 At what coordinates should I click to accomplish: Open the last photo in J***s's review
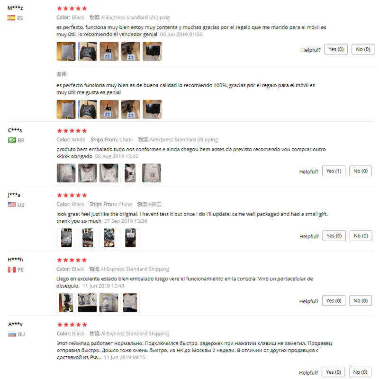[130, 238]
